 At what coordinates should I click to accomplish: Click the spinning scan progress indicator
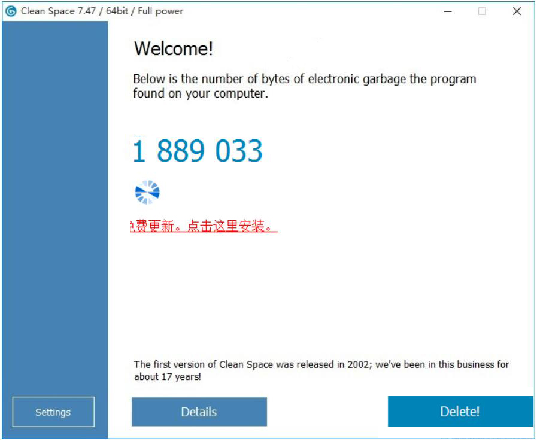pos(147,192)
